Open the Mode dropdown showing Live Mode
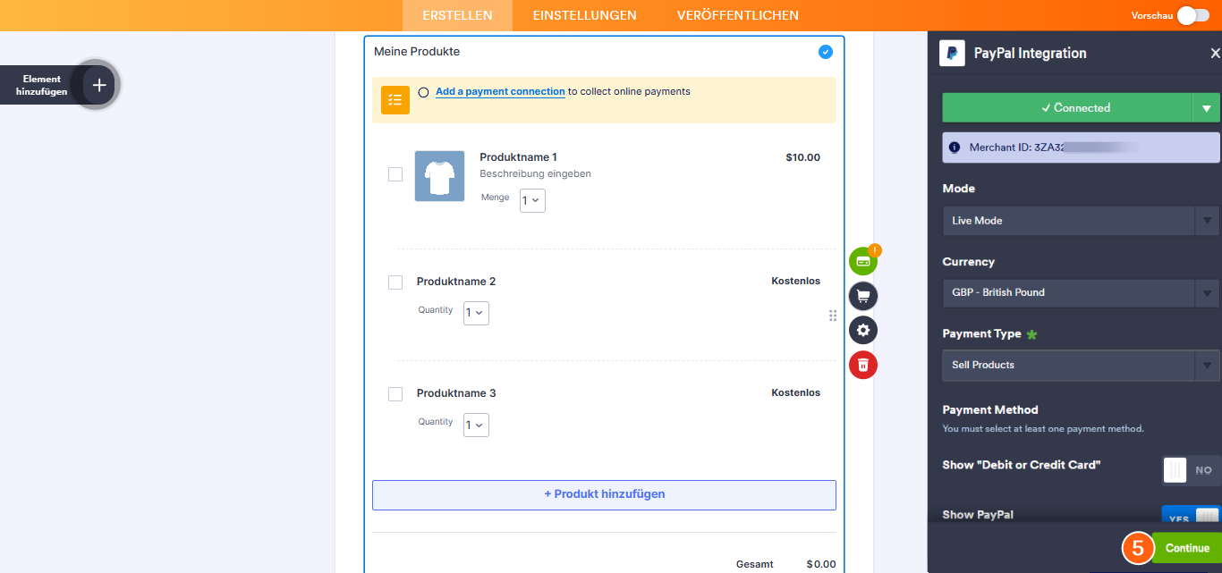1222x573 pixels. pos(1081,221)
